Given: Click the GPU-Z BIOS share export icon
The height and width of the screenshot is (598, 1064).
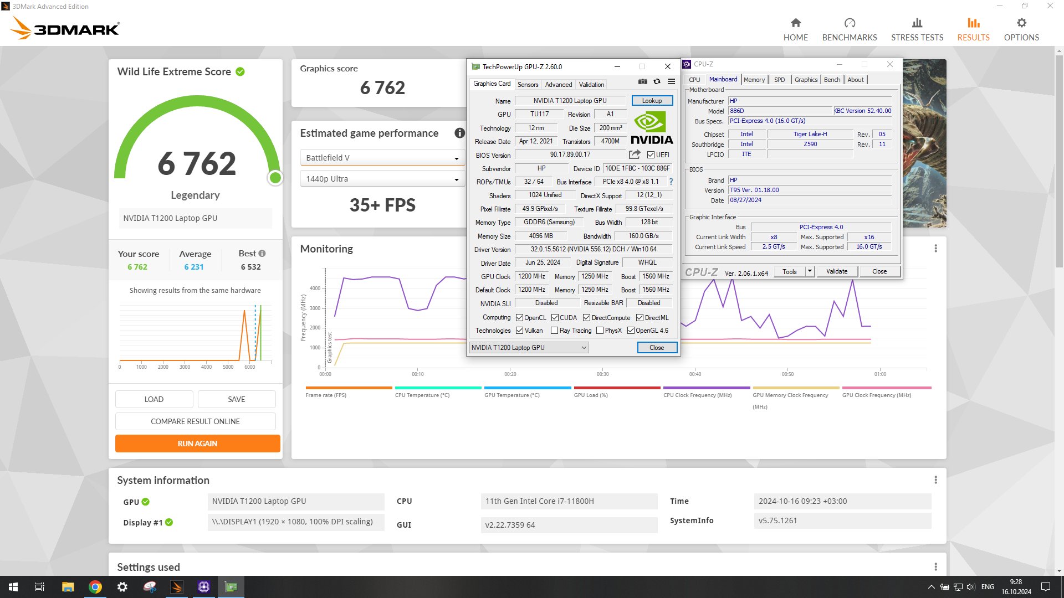Looking at the screenshot, I should tap(635, 154).
